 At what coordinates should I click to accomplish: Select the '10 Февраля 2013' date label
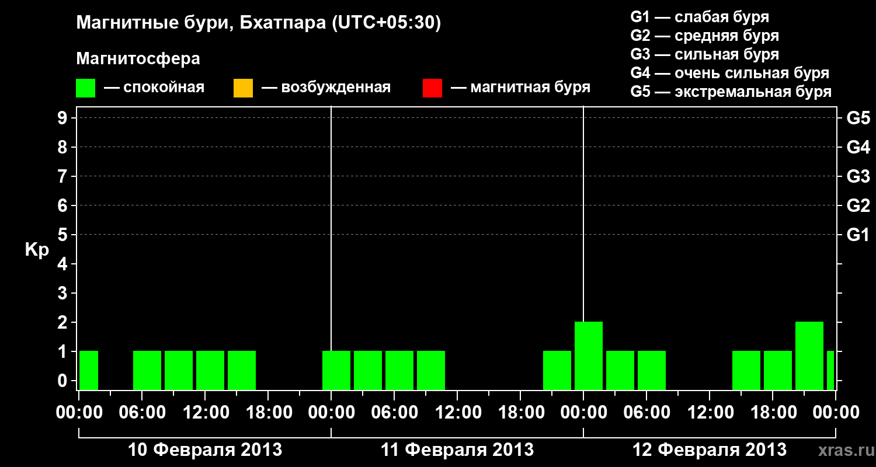204,450
